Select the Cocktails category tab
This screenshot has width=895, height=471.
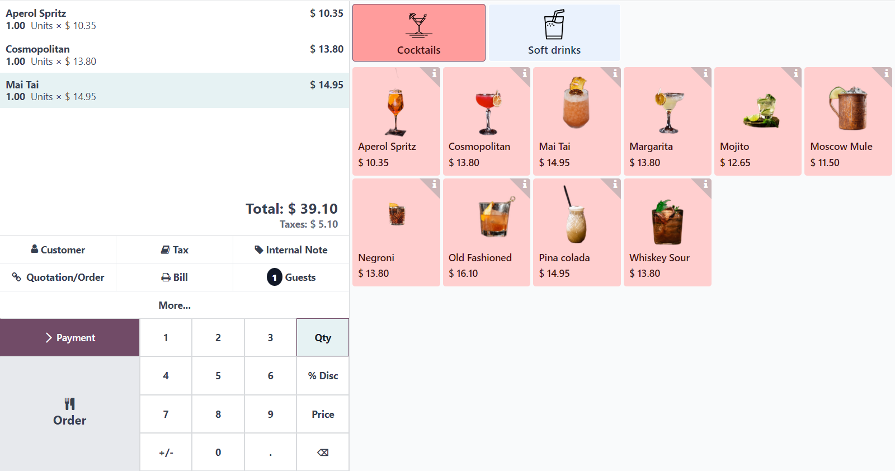click(x=418, y=33)
